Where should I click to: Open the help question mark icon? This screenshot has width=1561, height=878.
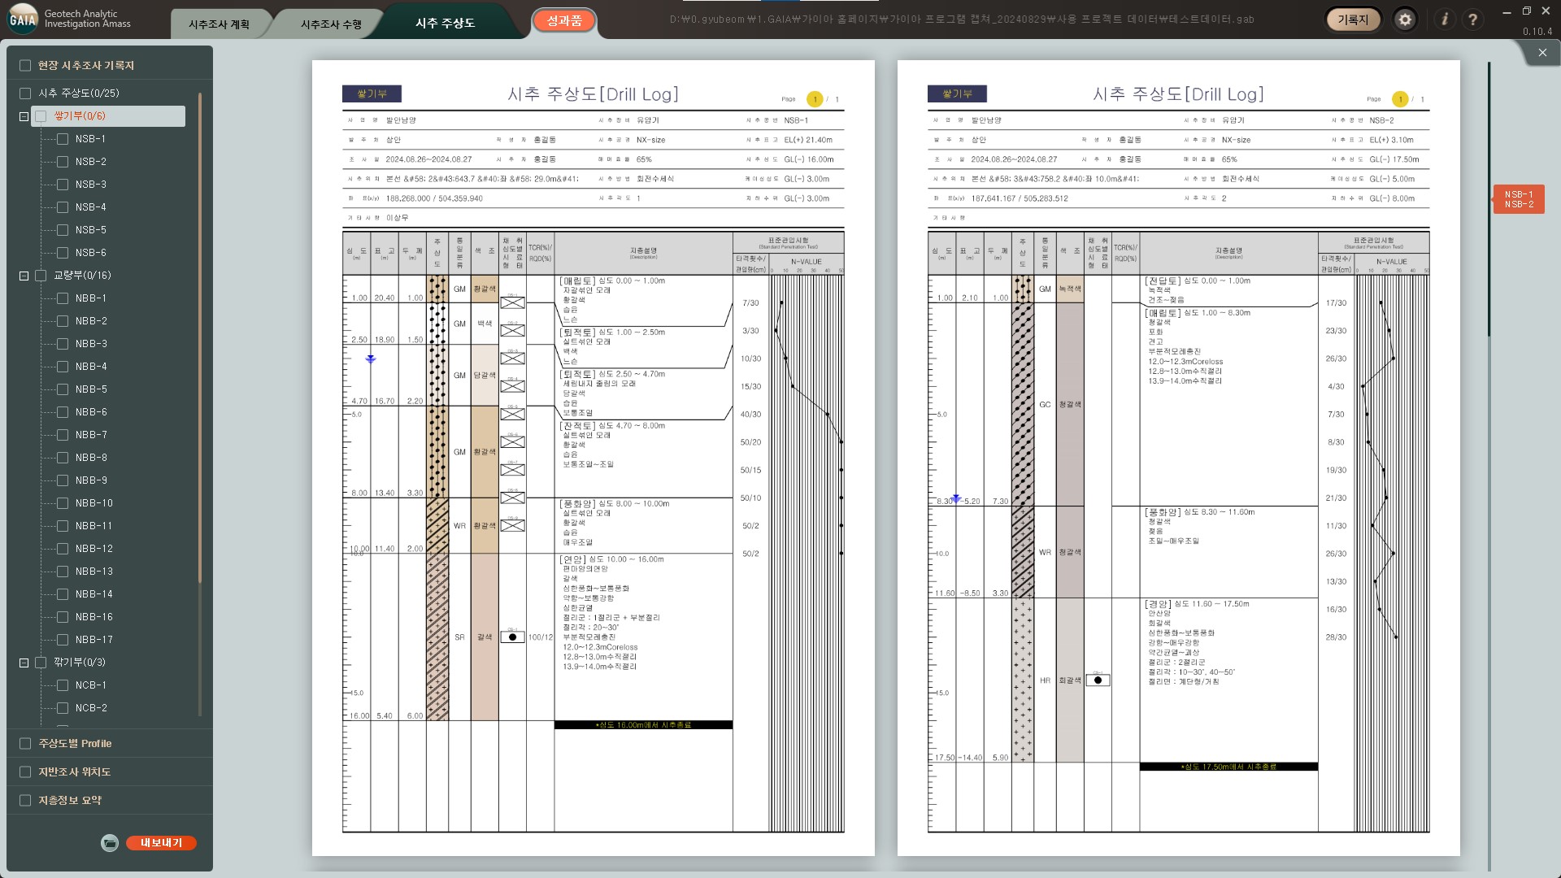1472,20
